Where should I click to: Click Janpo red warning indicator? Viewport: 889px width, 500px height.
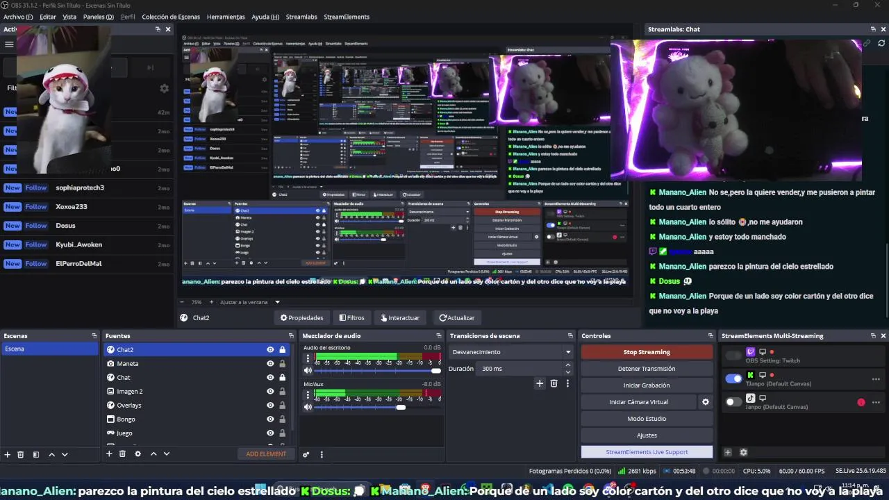861,402
